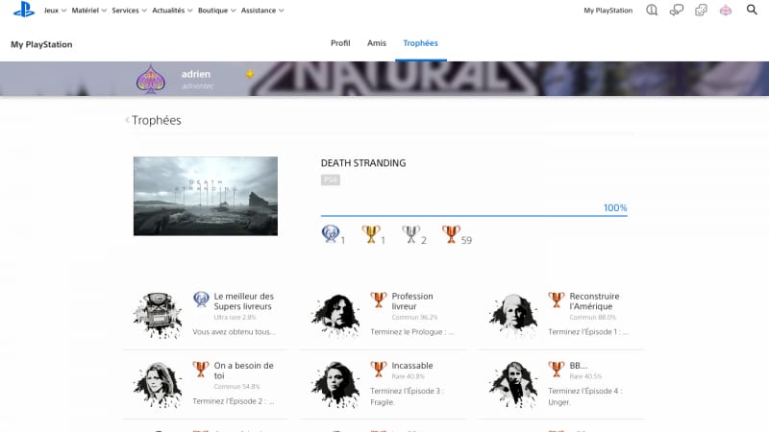769x432 pixels.
Task: Click the My PlayStation page title
Action: 41,44
